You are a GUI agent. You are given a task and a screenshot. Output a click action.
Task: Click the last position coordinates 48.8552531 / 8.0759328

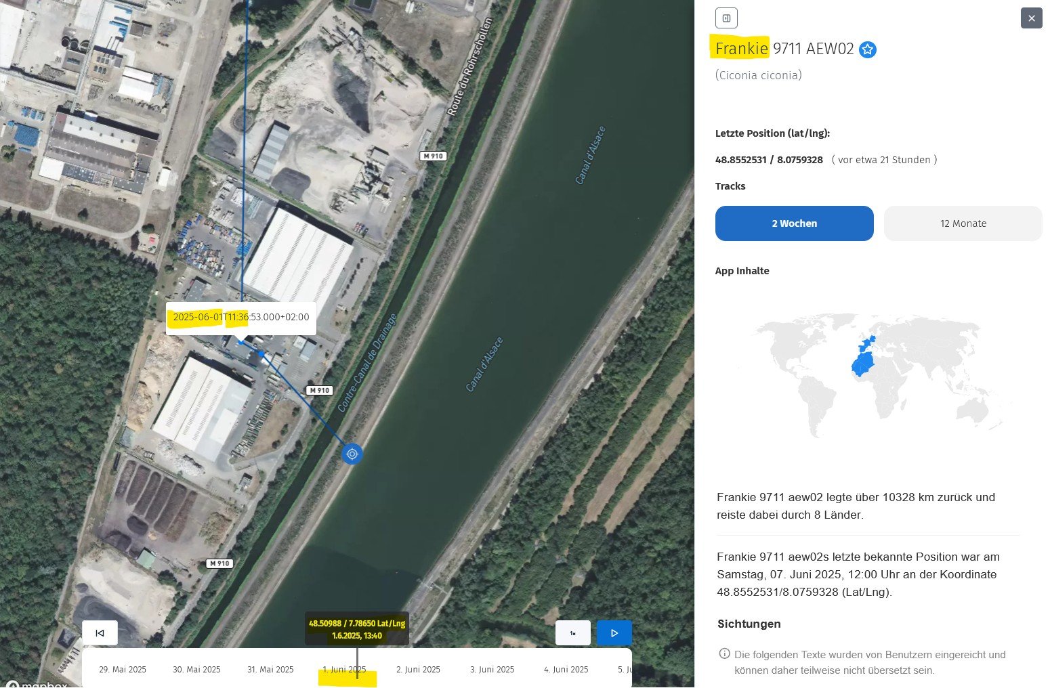click(x=769, y=160)
